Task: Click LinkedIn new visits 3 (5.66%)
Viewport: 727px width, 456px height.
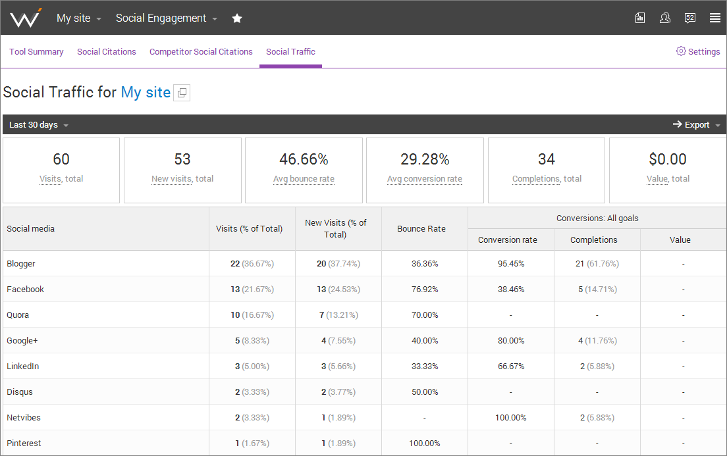Action: click(338, 366)
